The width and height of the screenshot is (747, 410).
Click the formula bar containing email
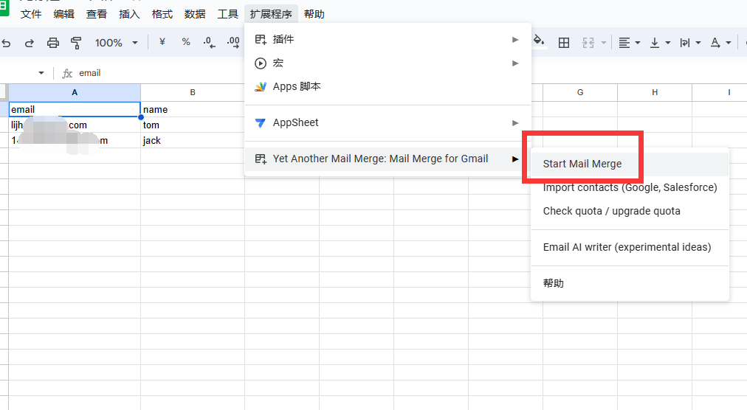(89, 73)
